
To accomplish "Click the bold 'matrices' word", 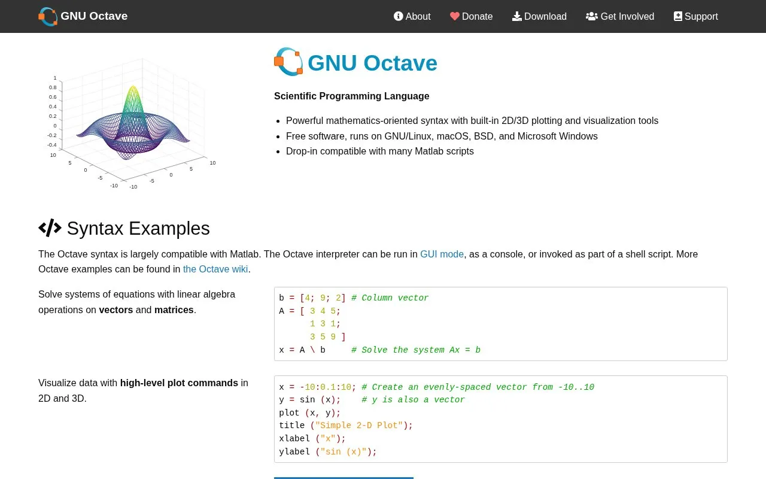I will pos(174,310).
